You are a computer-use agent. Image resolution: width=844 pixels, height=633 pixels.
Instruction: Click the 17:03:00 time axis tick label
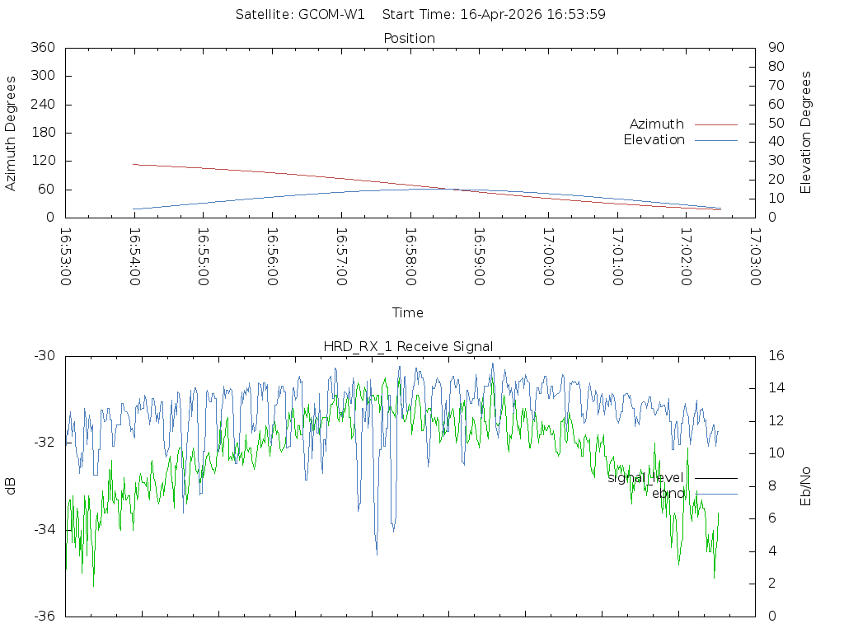(x=754, y=257)
